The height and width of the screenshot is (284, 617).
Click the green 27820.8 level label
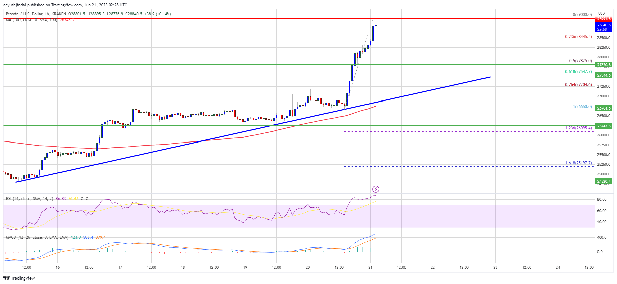tap(604, 65)
